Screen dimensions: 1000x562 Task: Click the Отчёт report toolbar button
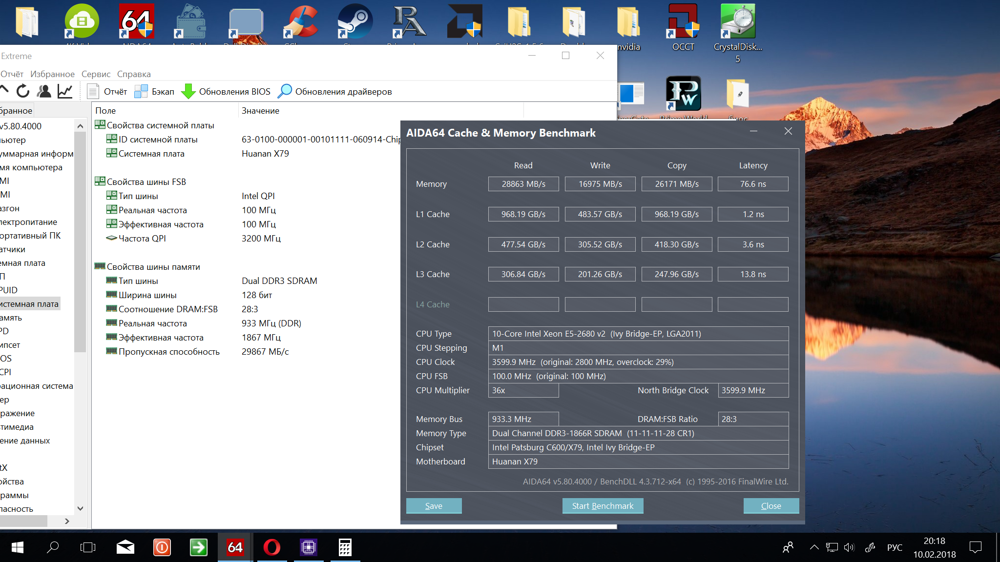point(107,92)
